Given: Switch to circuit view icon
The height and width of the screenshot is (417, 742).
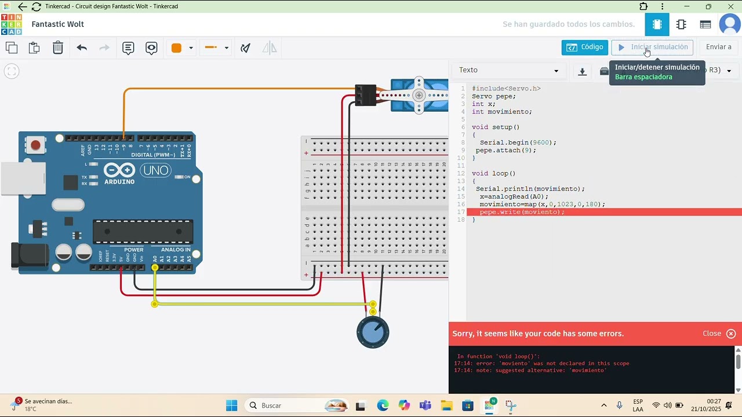Looking at the screenshot, I should (x=657, y=24).
